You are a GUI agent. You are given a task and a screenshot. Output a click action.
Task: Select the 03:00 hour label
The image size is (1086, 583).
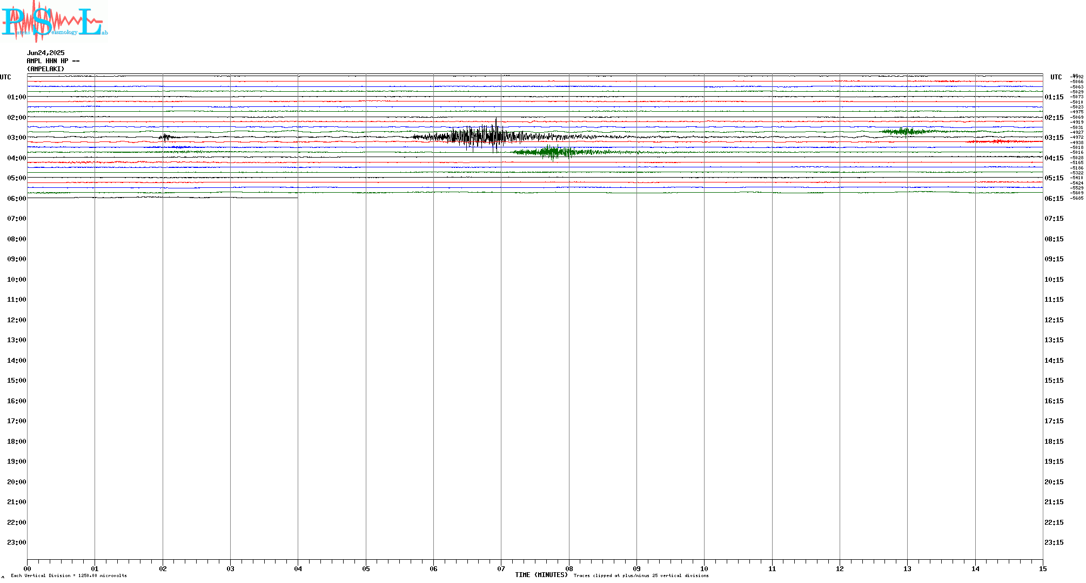16,138
